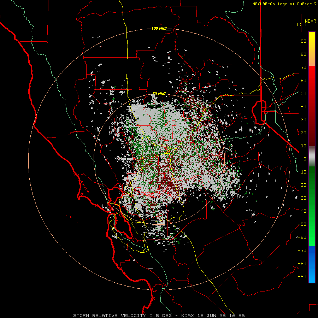This screenshot has width=318, height=318.
Task: Click the "50 NMI" range ring label
Action: [159, 94]
